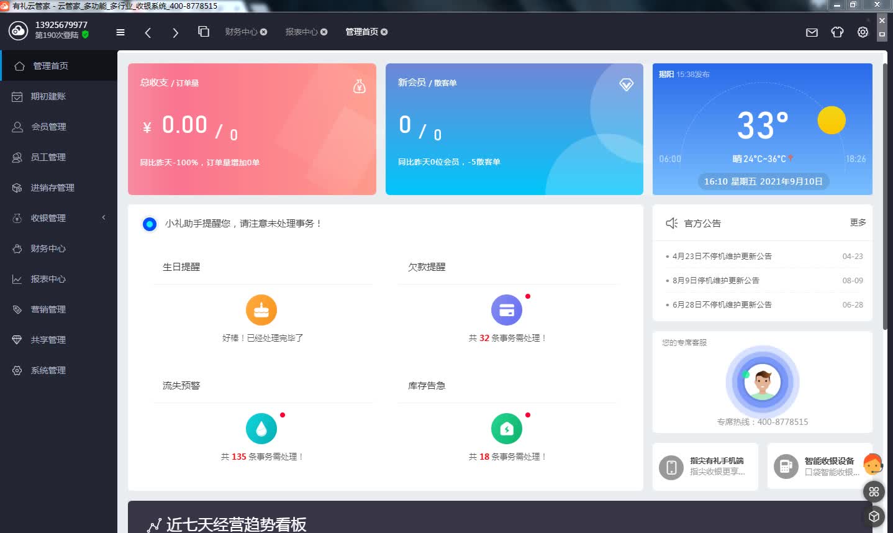Open the settings gear in header
The image size is (893, 533).
tap(863, 32)
